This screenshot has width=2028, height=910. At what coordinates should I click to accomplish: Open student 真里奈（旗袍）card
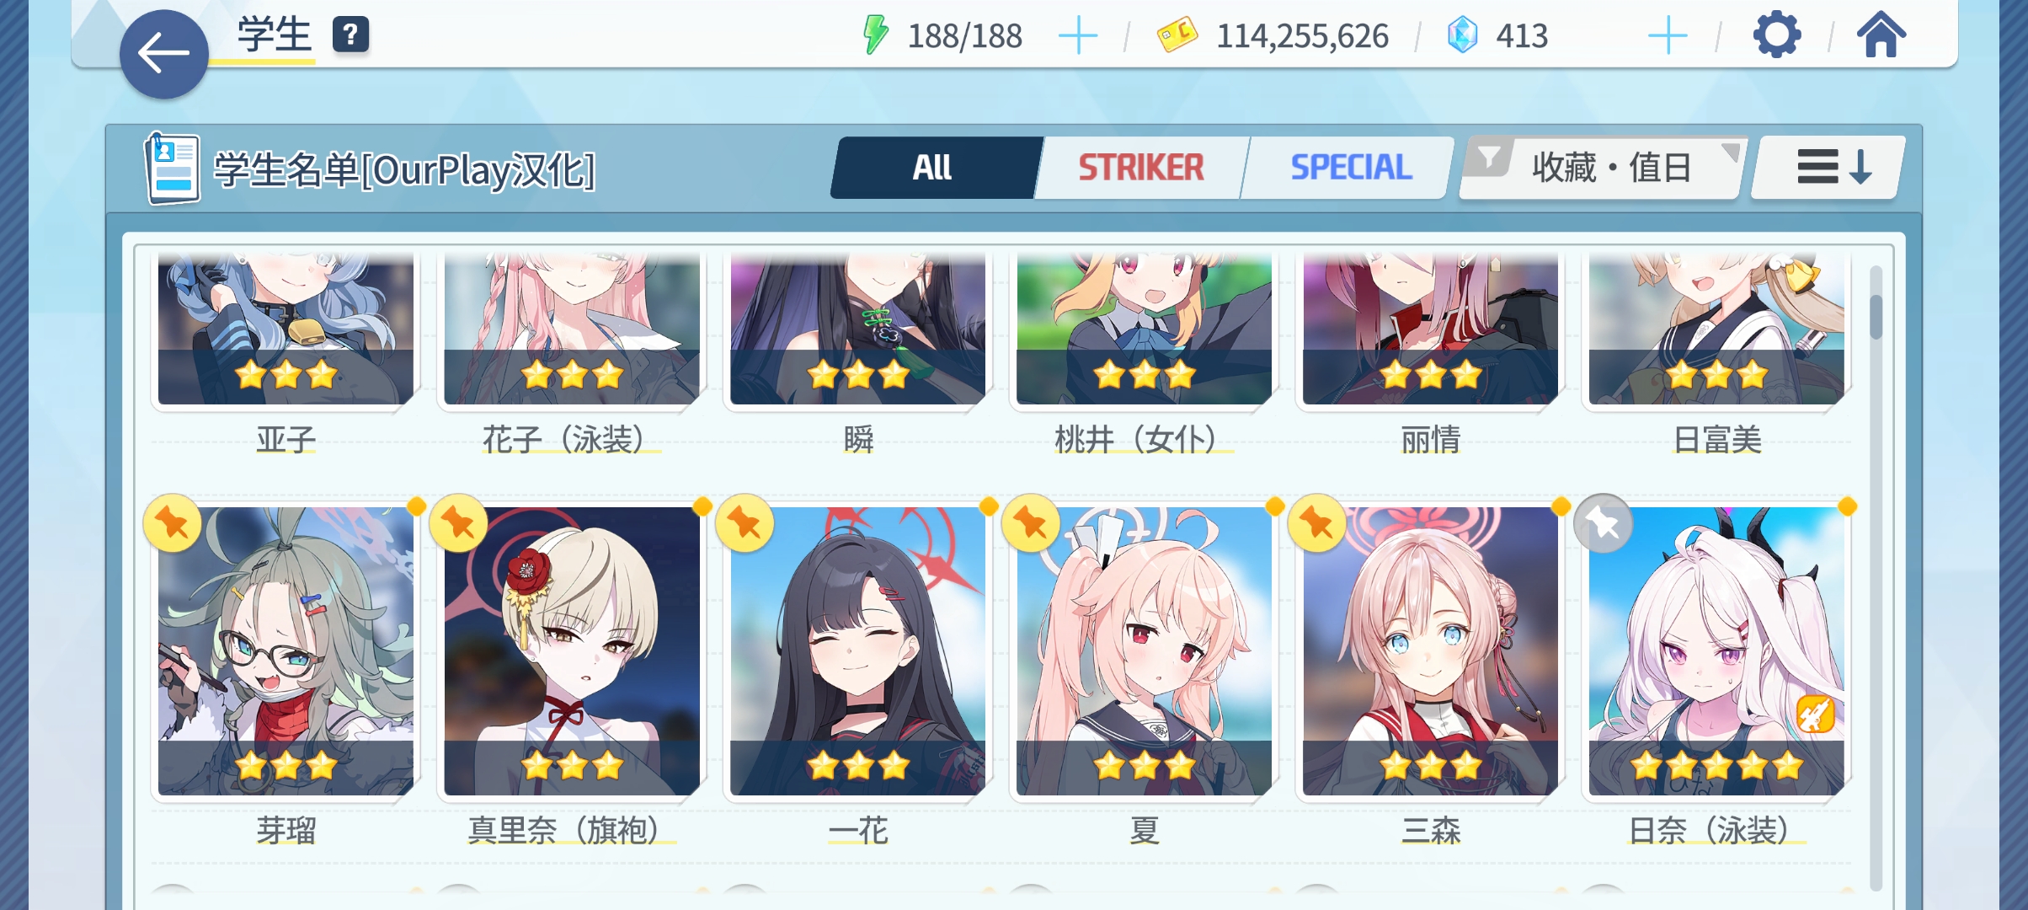(572, 650)
